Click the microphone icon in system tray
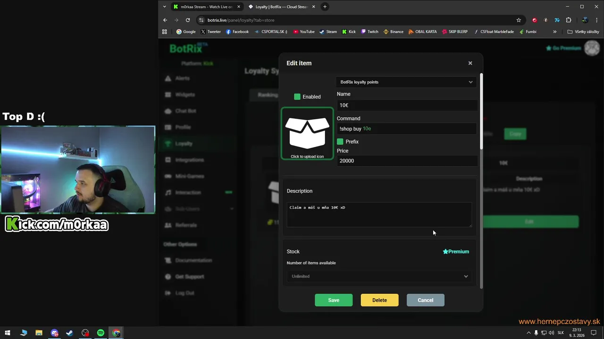 click(536, 333)
